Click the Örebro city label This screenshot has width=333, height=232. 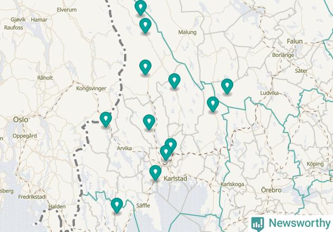pos(271,190)
